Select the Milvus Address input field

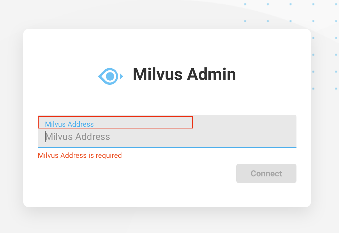(x=167, y=137)
